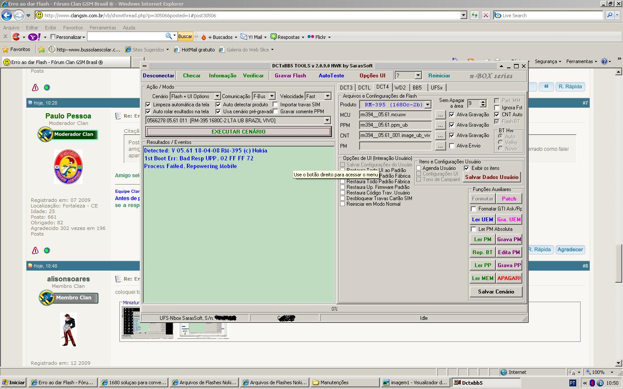The height and width of the screenshot is (389, 623).
Task: Open the Cenário Flash + UI Options dropdown
Action: point(217,96)
